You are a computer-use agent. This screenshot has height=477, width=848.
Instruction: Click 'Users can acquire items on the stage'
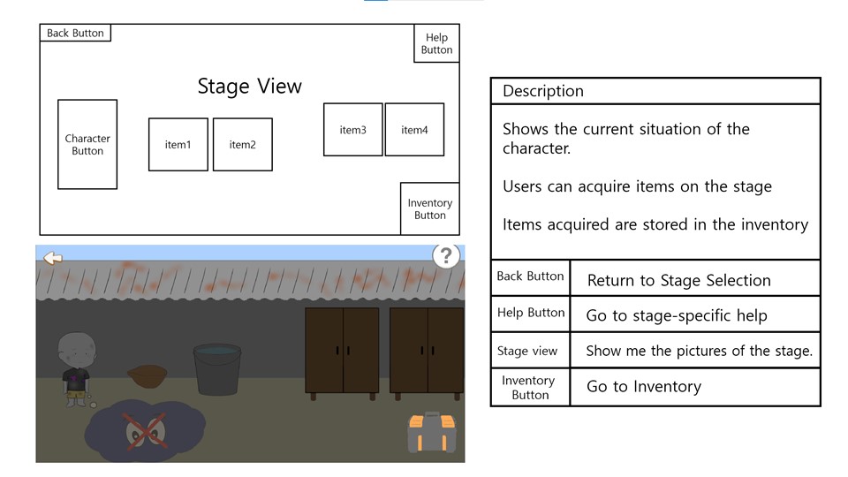(637, 186)
